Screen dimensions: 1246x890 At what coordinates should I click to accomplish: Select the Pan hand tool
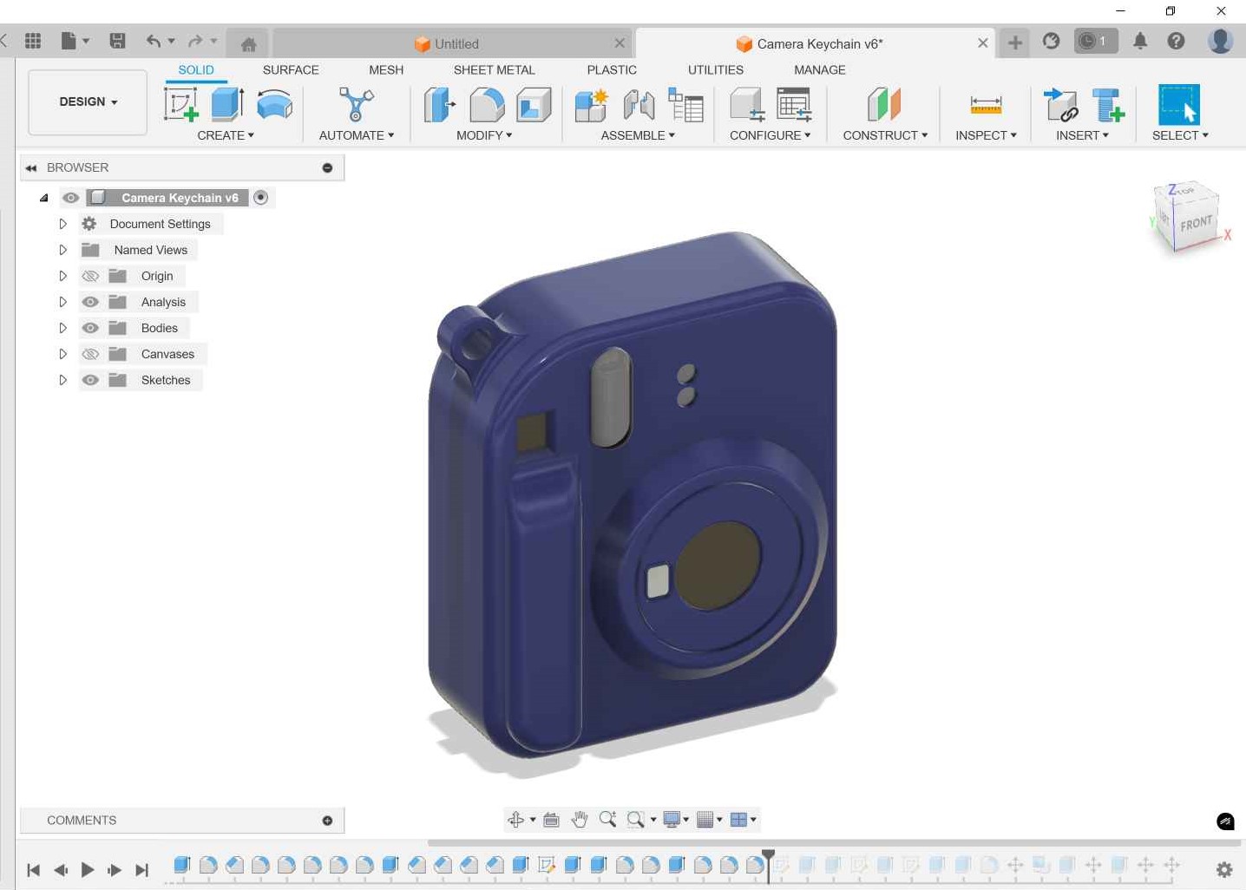580,820
